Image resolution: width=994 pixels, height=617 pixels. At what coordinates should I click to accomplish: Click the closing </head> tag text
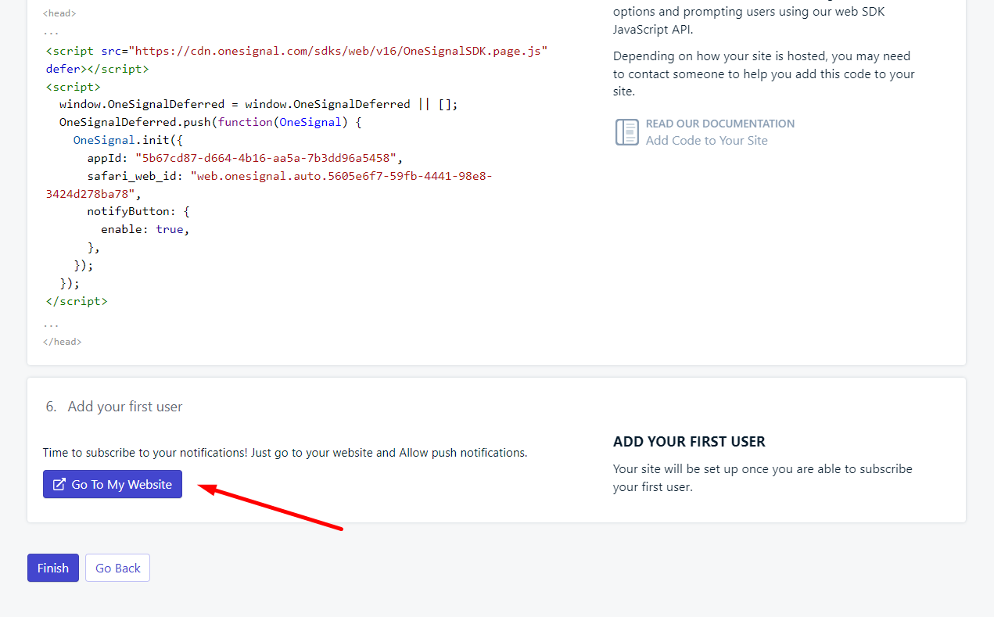coord(62,342)
